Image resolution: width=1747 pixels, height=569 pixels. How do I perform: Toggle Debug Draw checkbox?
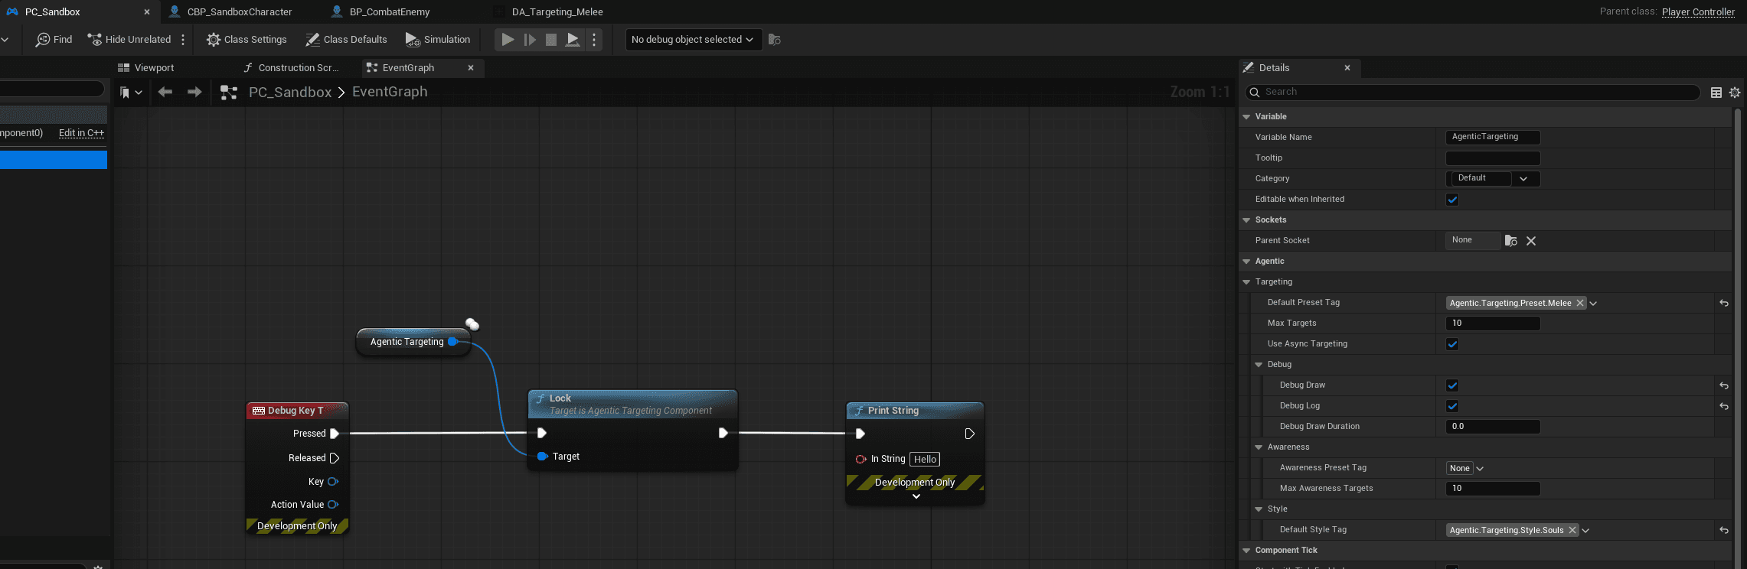1452,385
